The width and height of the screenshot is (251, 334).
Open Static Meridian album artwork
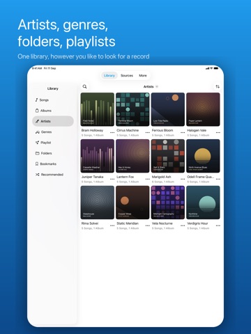132,202
